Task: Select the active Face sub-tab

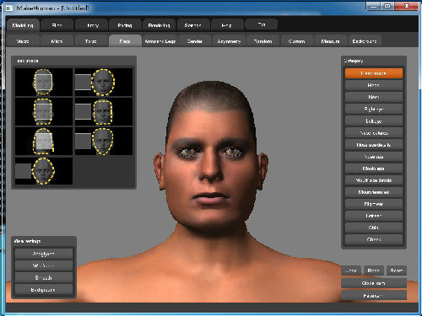Action: pos(125,41)
